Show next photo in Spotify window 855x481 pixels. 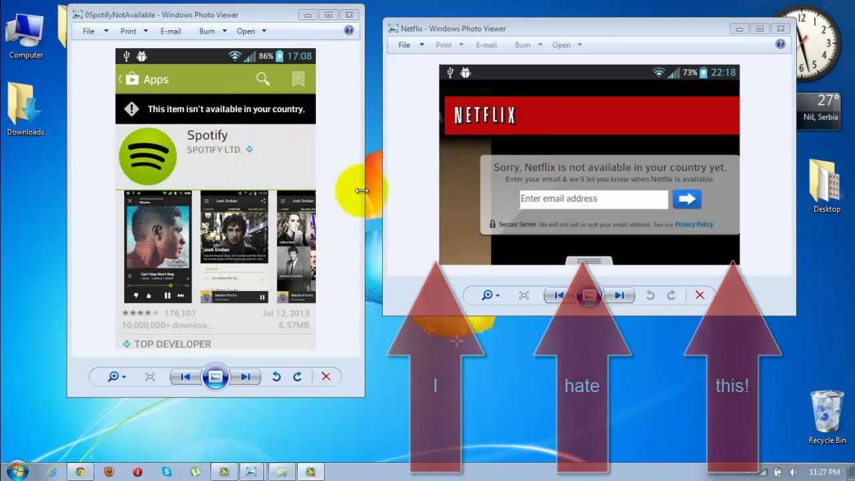tap(245, 377)
